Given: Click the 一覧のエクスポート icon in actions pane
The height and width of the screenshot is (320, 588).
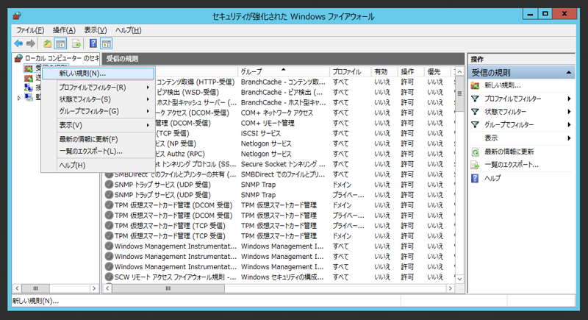Looking at the screenshot, I should (475, 165).
